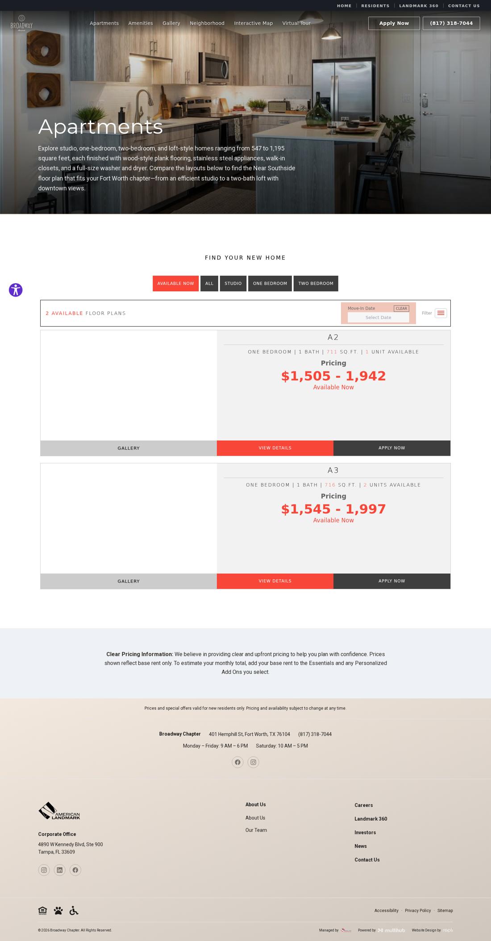Open the A2 floor plan Gallery
This screenshot has width=491, height=941.
[129, 448]
